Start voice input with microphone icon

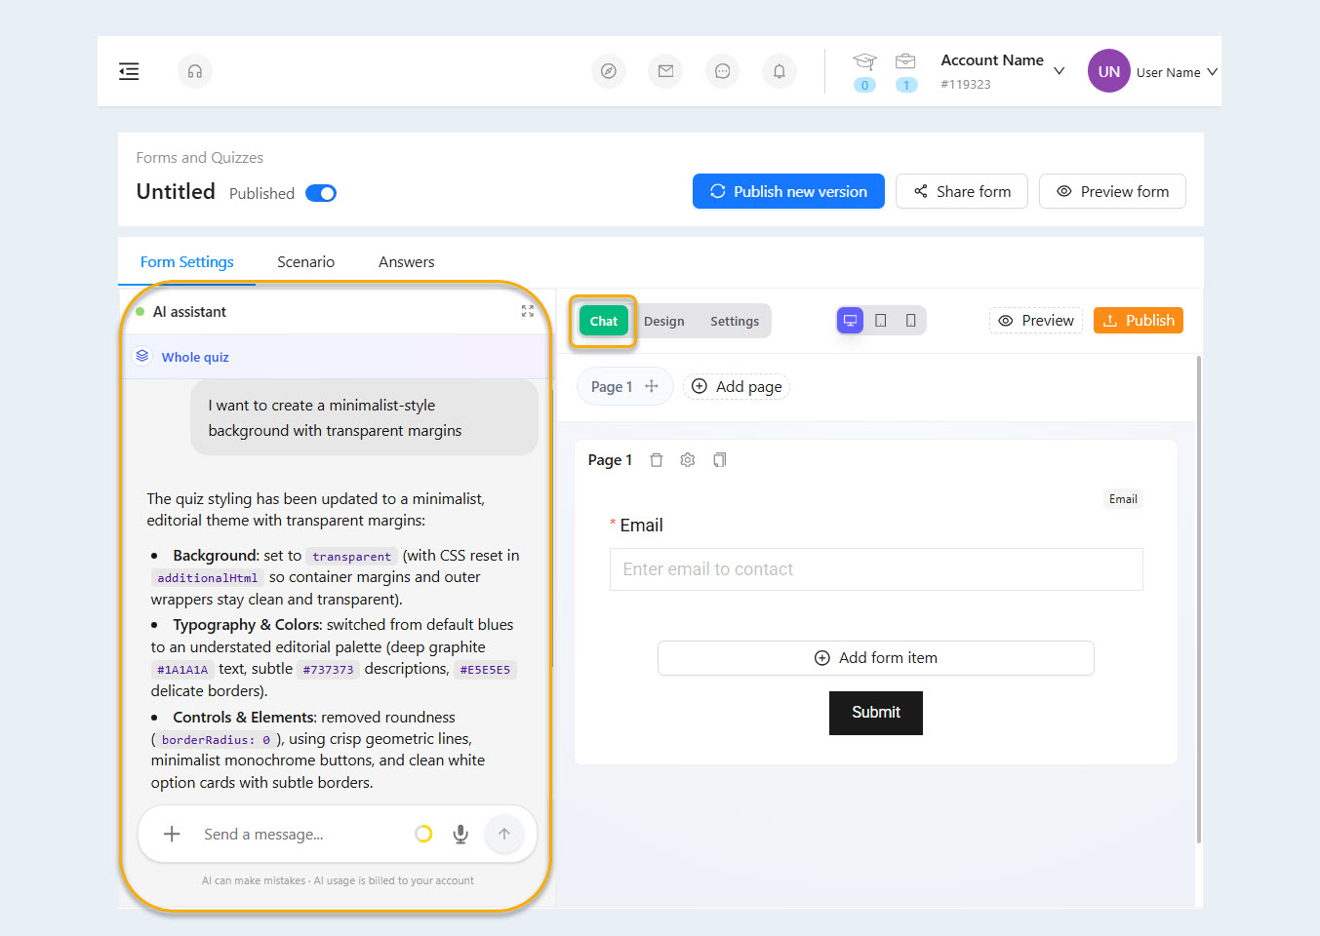coord(460,834)
